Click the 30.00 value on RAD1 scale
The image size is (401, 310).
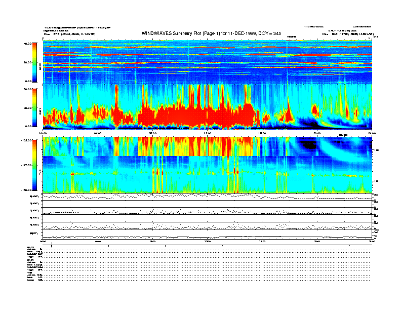pos(28,108)
